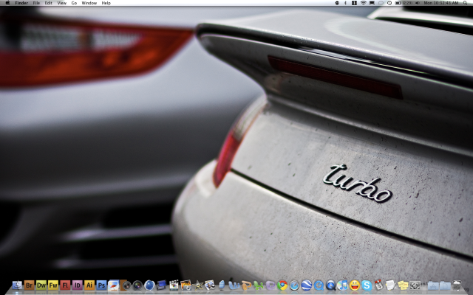The width and height of the screenshot is (473, 295).
Task: Open Adobe InDesign dock icon
Action: [x=78, y=285]
